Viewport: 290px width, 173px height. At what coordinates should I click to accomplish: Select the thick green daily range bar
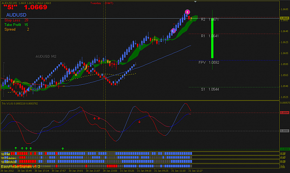213,38
